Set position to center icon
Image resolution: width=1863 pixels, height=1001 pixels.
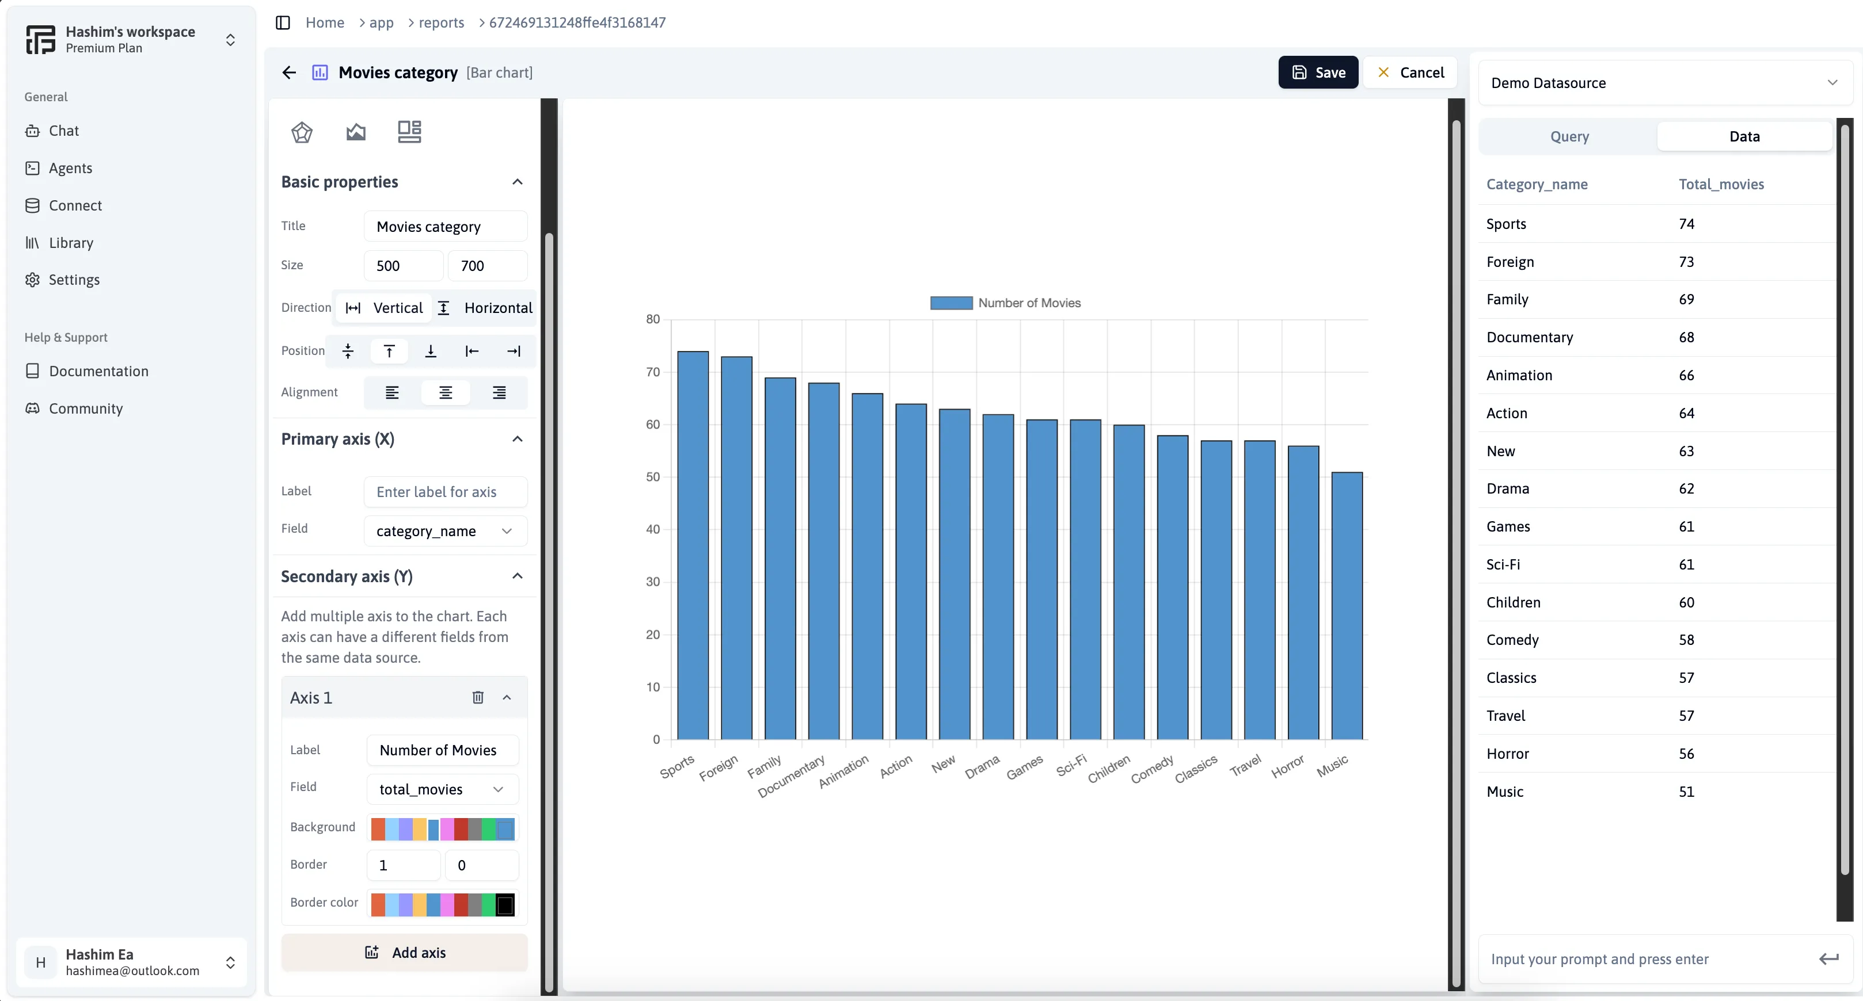coord(348,352)
